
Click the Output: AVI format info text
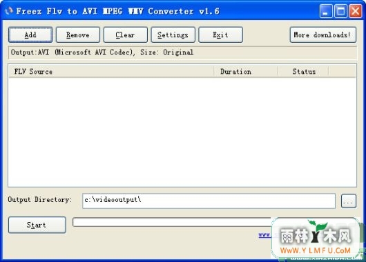[x=102, y=52]
